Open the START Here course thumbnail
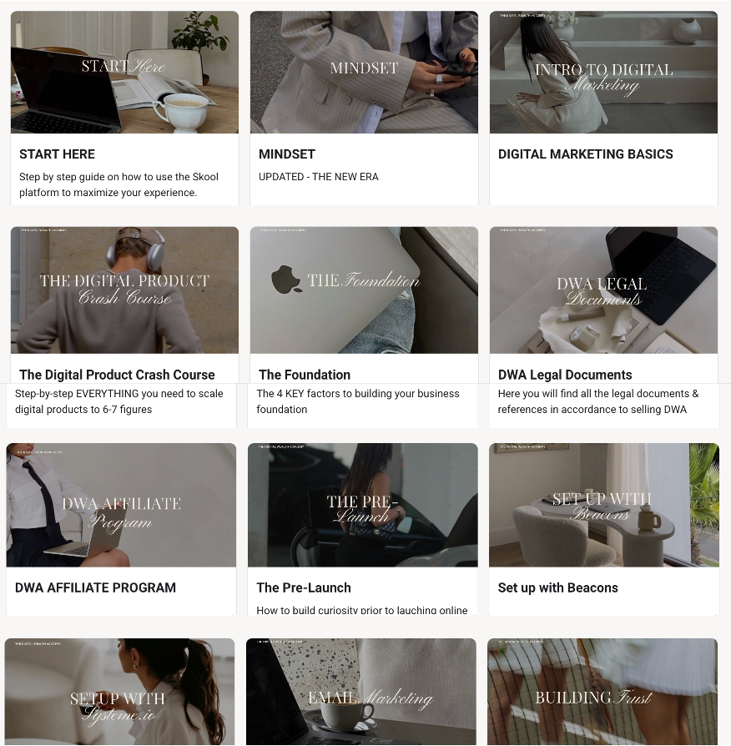Viewport: 731px width, 746px height. point(124,73)
